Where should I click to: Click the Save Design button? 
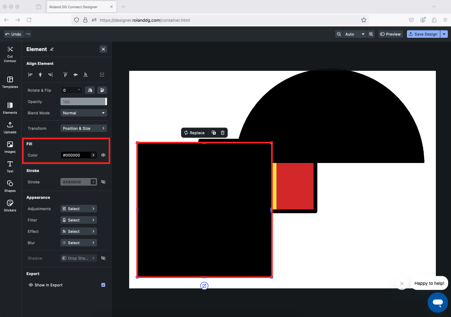[423, 34]
